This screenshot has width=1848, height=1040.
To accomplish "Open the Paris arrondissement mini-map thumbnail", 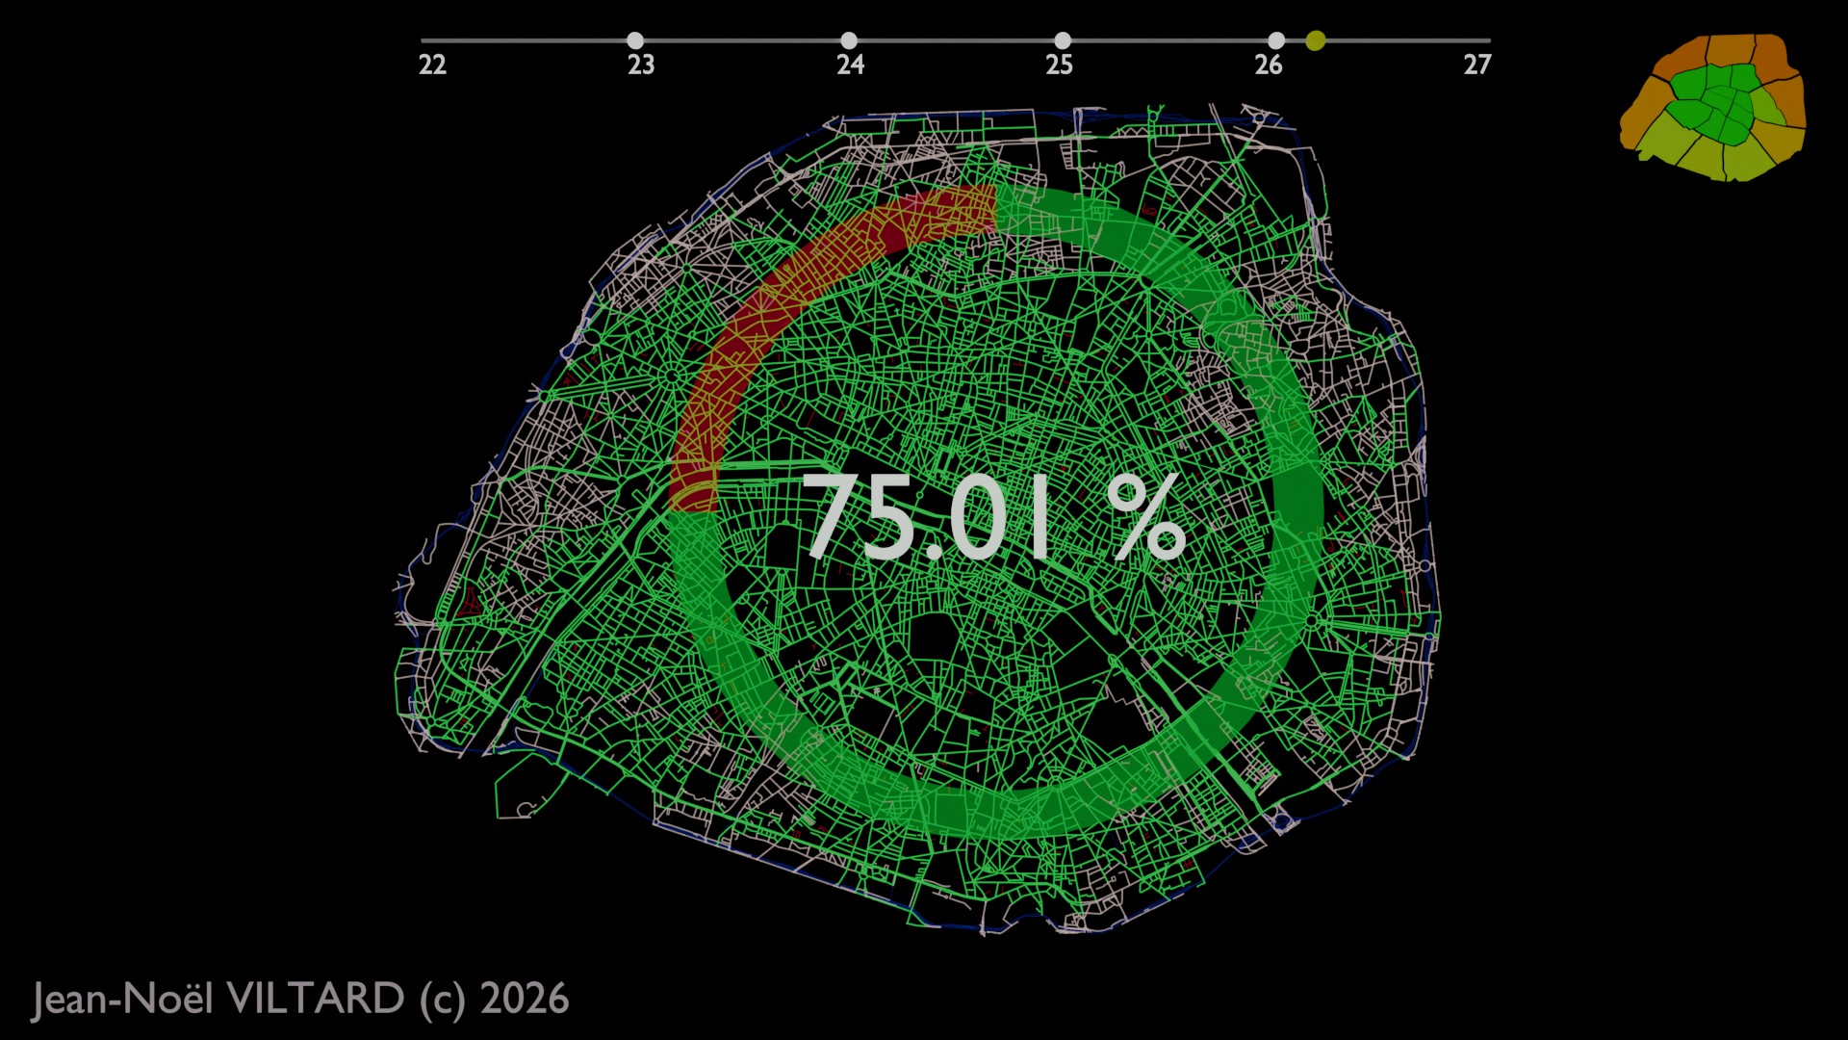I will 1713,108.
